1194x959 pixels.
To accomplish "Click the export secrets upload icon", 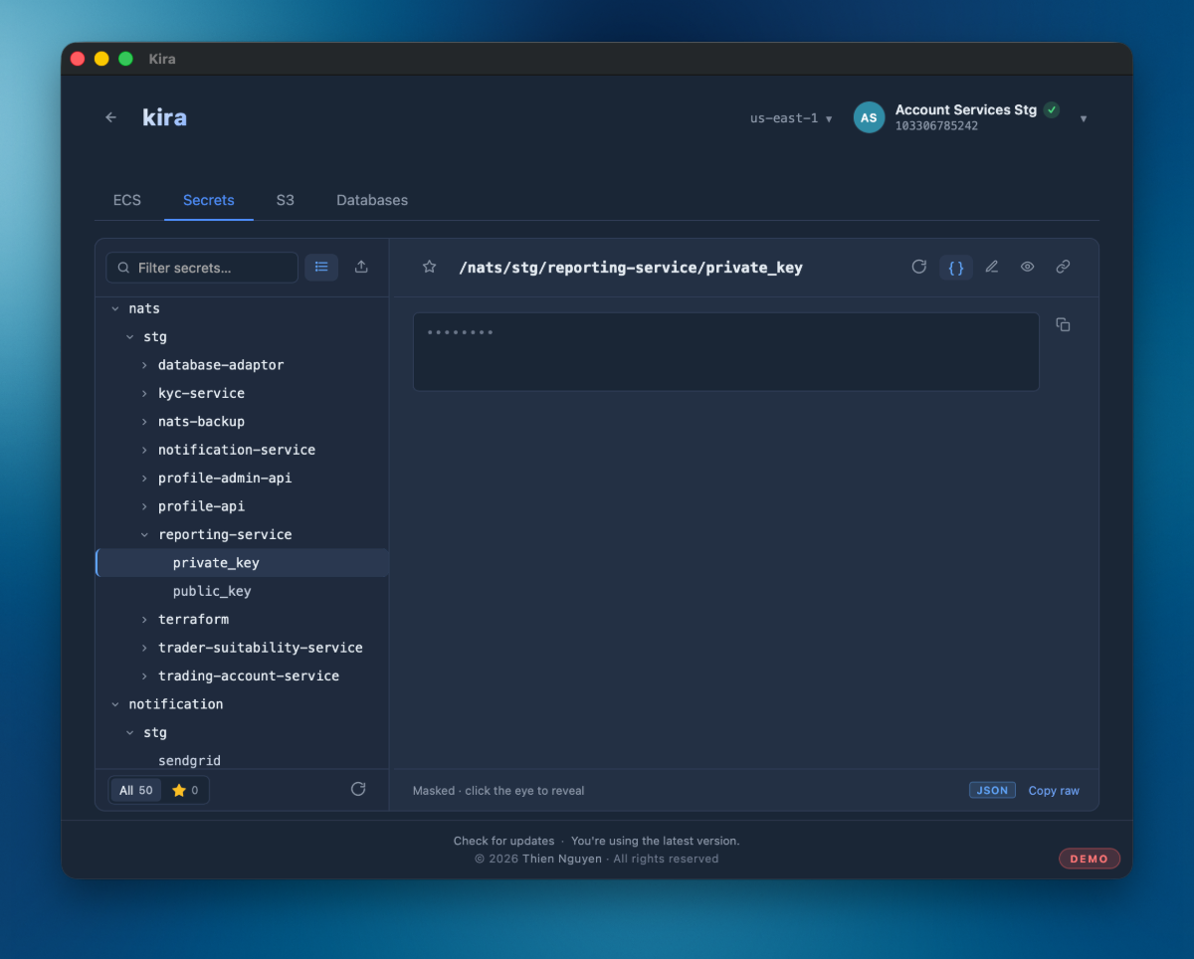I will tap(361, 267).
